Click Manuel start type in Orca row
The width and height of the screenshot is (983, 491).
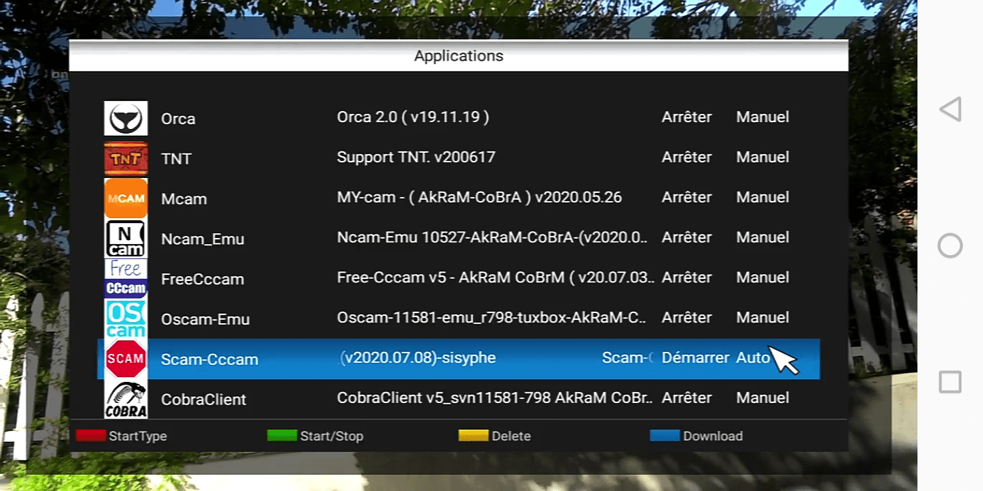763,117
